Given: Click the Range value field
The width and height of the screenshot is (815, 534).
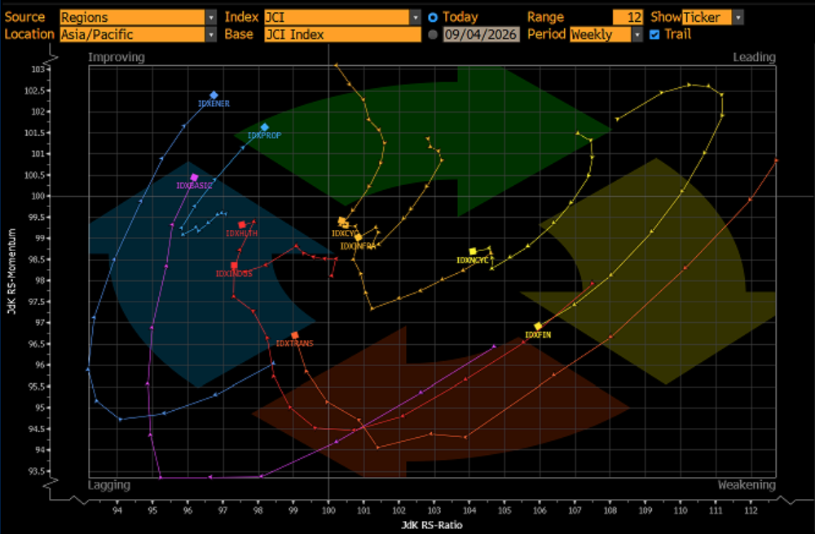Looking at the screenshot, I should coord(628,18).
